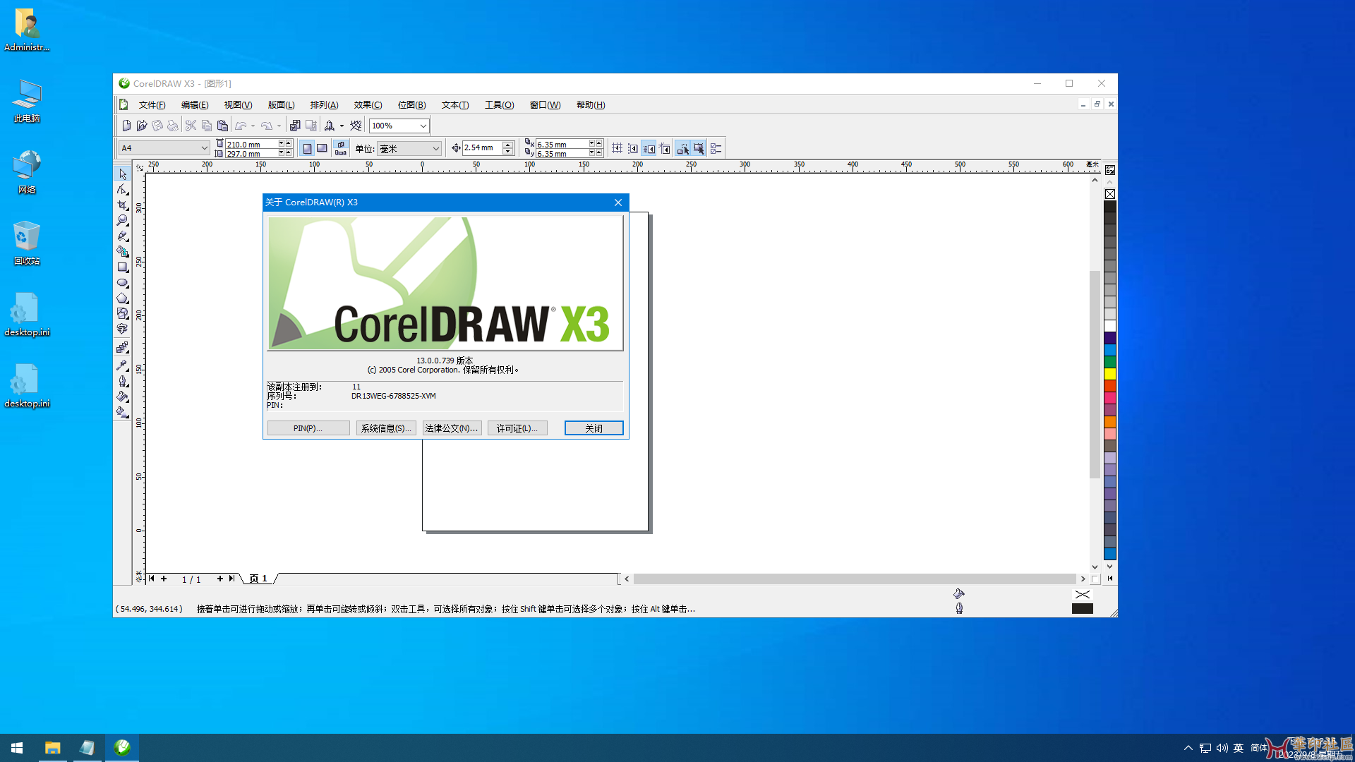Click the No Color (X) swatch

click(1110, 194)
